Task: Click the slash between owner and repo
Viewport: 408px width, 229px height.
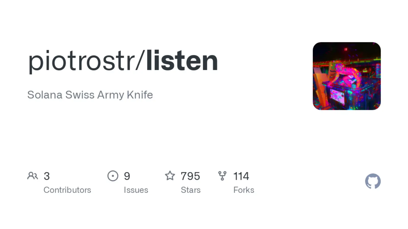Action: [x=141, y=61]
